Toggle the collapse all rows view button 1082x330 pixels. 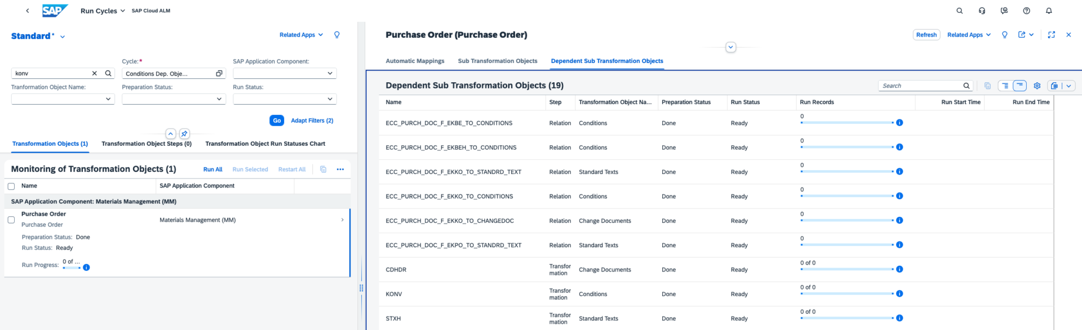pos(1019,86)
